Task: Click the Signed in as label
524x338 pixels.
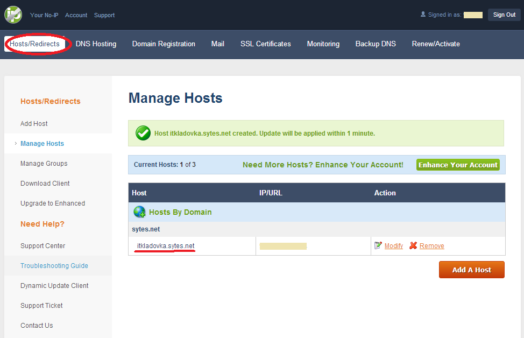Action: point(445,15)
